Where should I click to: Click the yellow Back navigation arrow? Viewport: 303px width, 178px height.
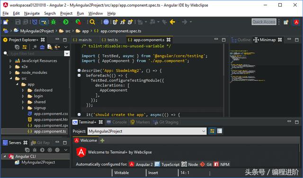tap(172, 22)
